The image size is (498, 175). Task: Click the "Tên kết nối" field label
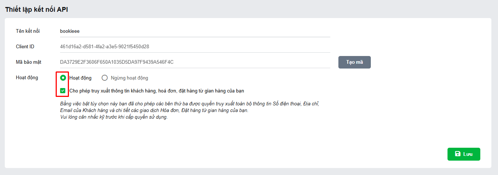28,31
